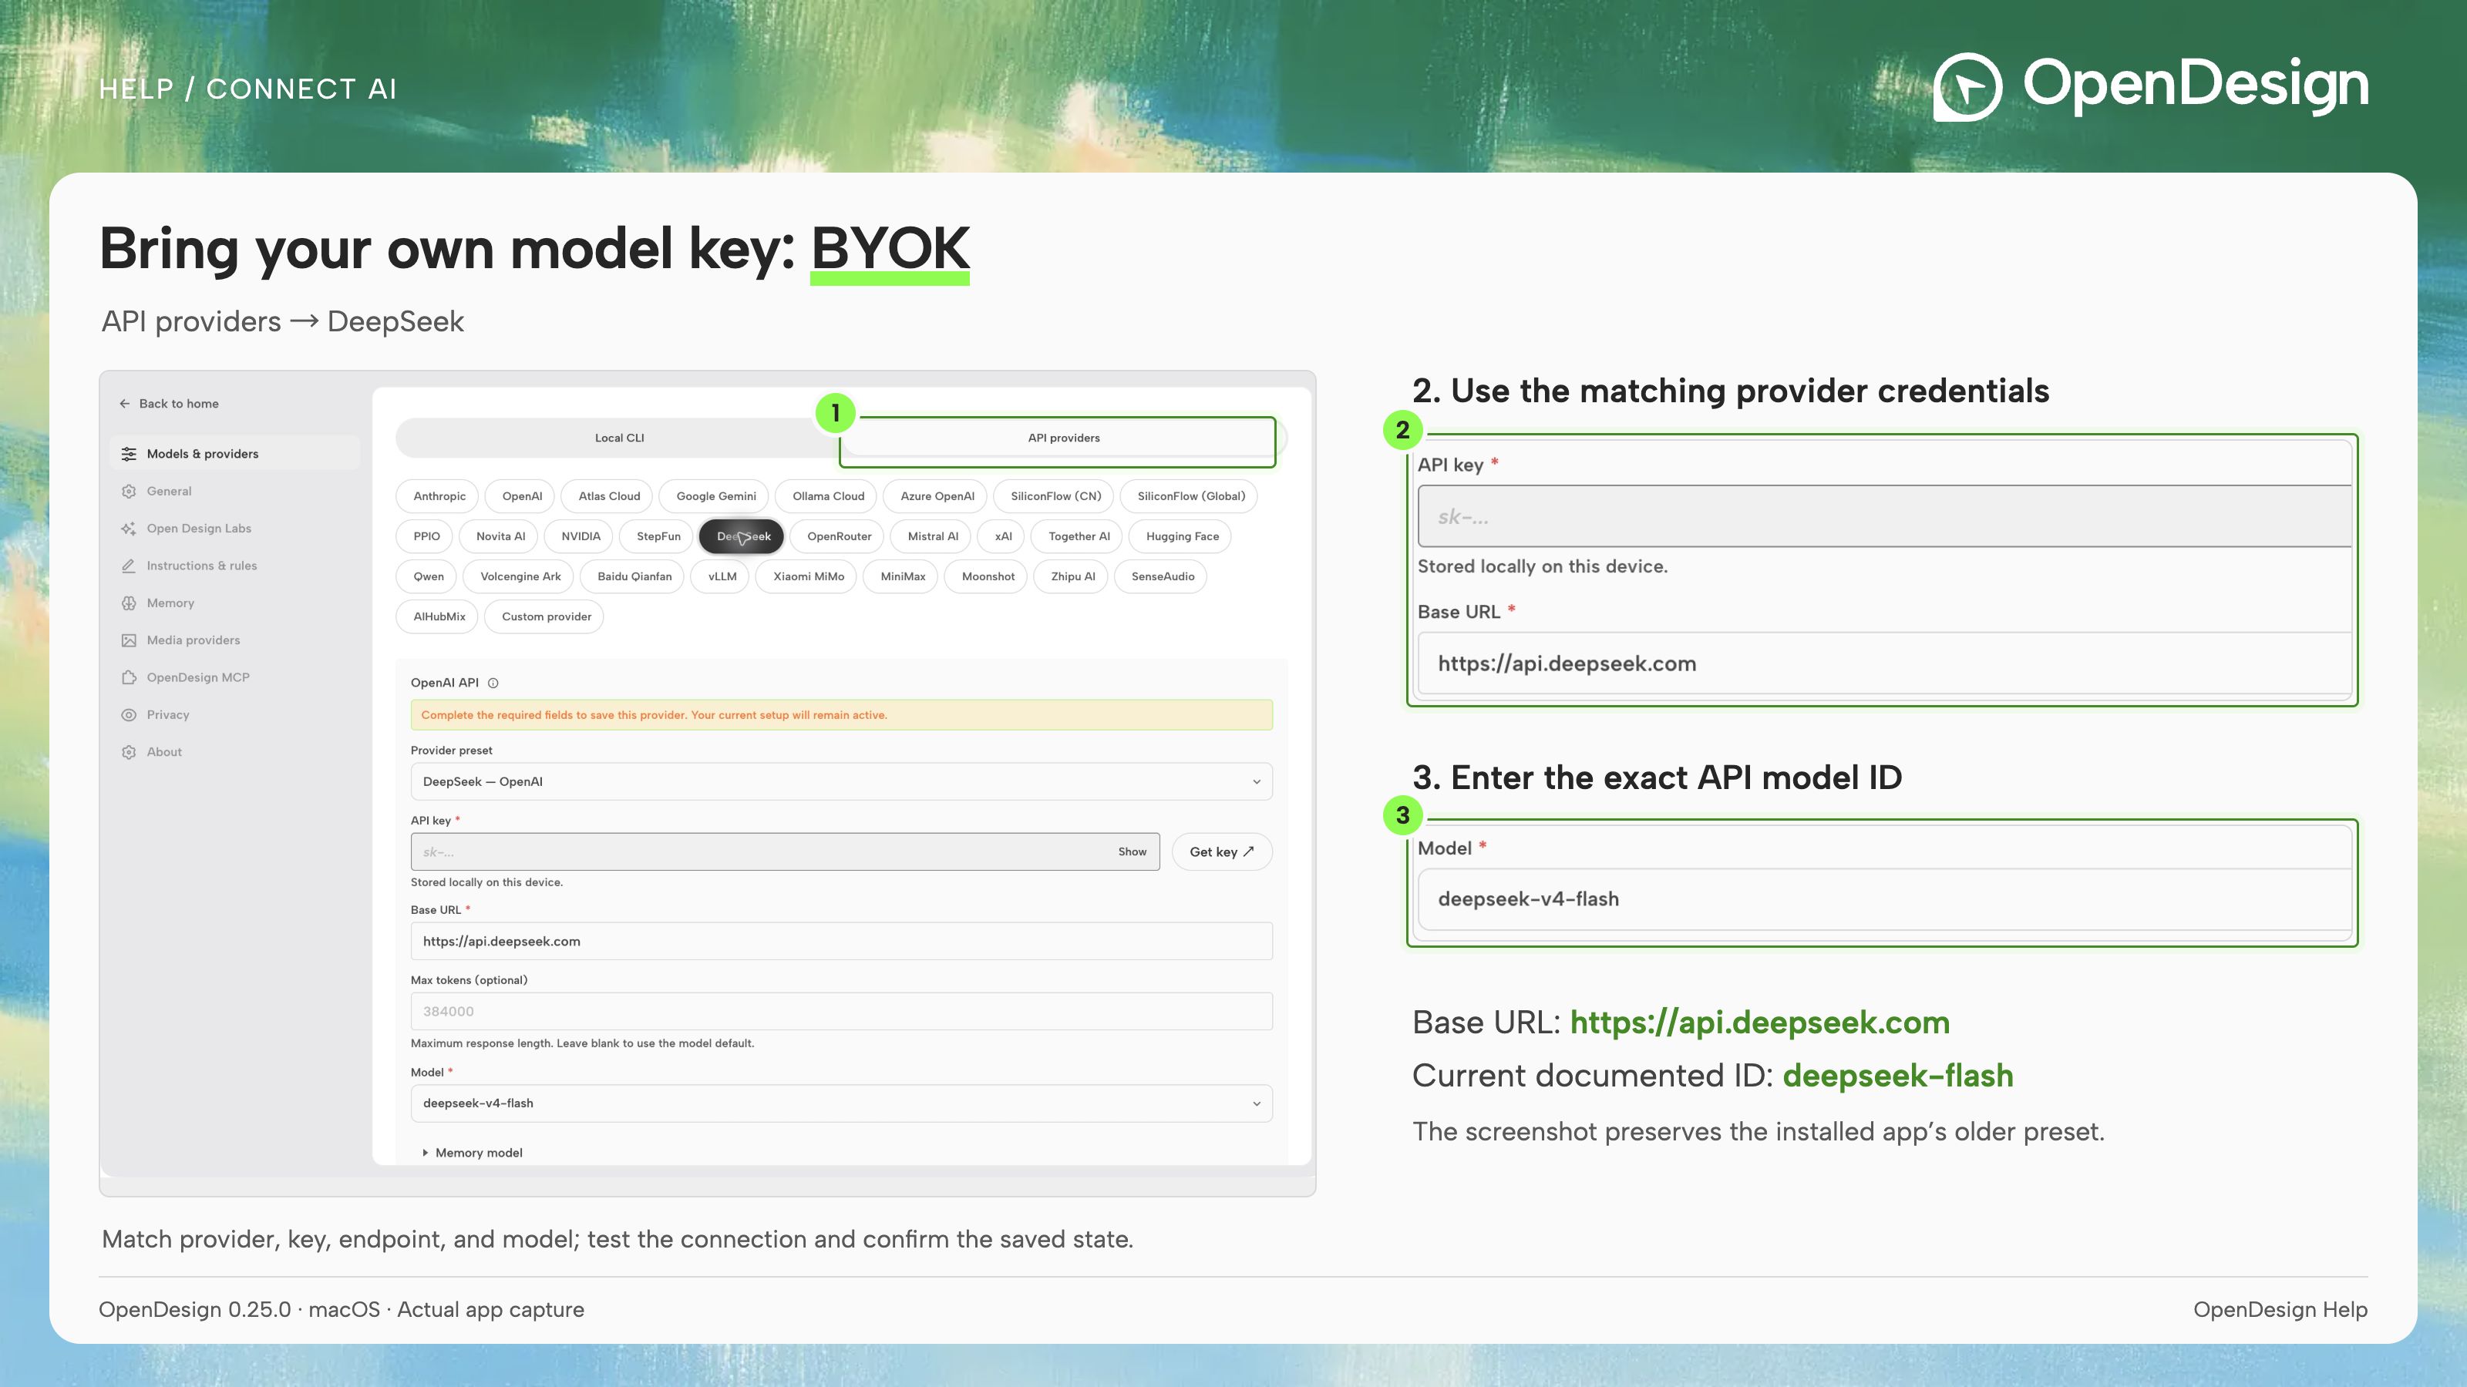Select the SiliconFlow (Global) provider chip

coord(1190,495)
